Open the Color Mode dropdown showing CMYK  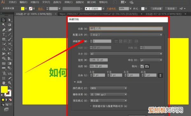click(x=109, y=88)
